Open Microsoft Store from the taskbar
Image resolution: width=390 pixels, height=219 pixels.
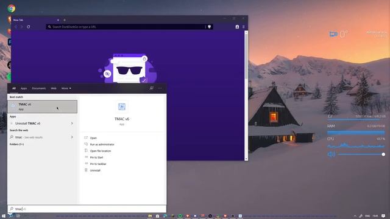(x=157, y=216)
